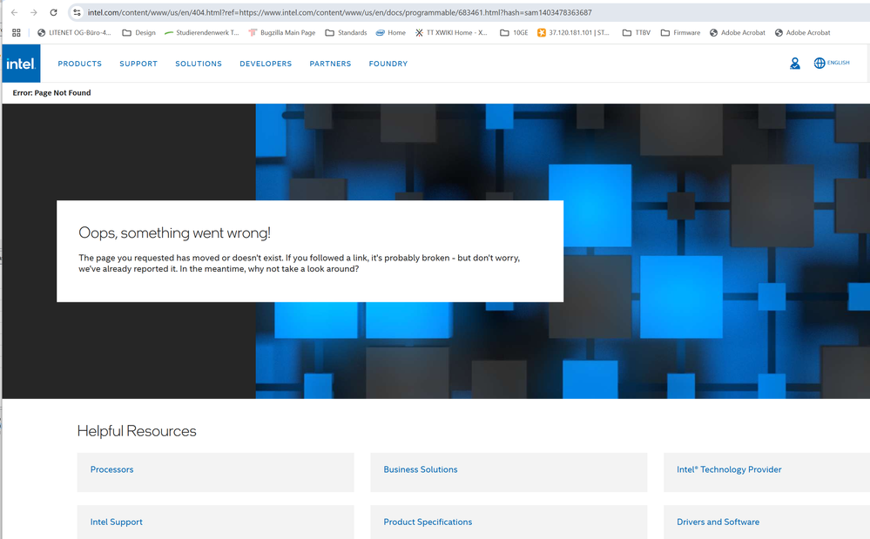Open the Processors resource link

(112, 469)
